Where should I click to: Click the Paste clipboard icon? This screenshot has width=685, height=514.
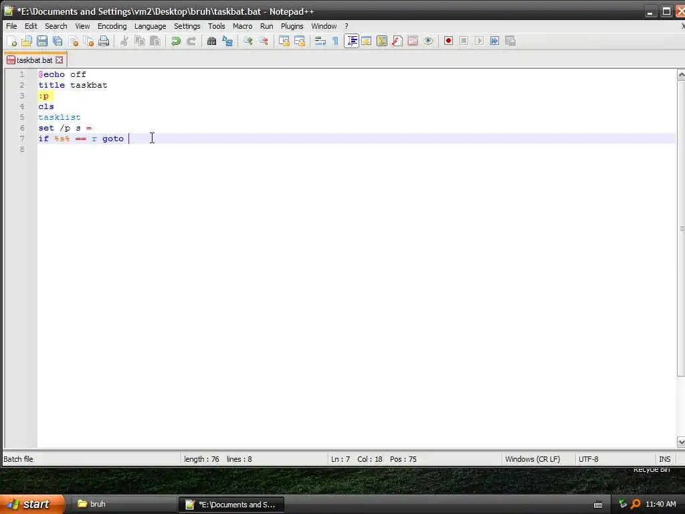click(155, 41)
